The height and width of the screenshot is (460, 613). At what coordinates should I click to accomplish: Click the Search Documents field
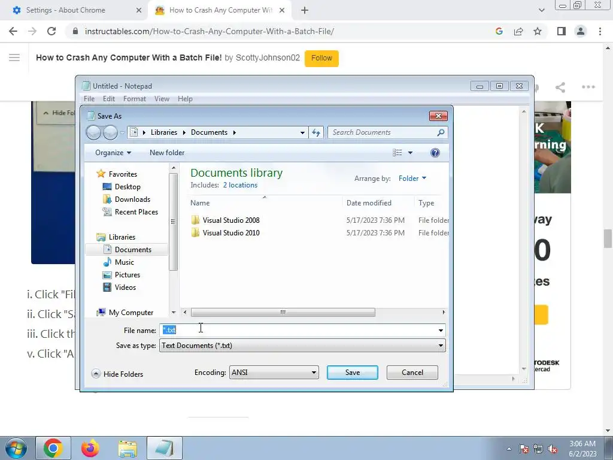383,132
